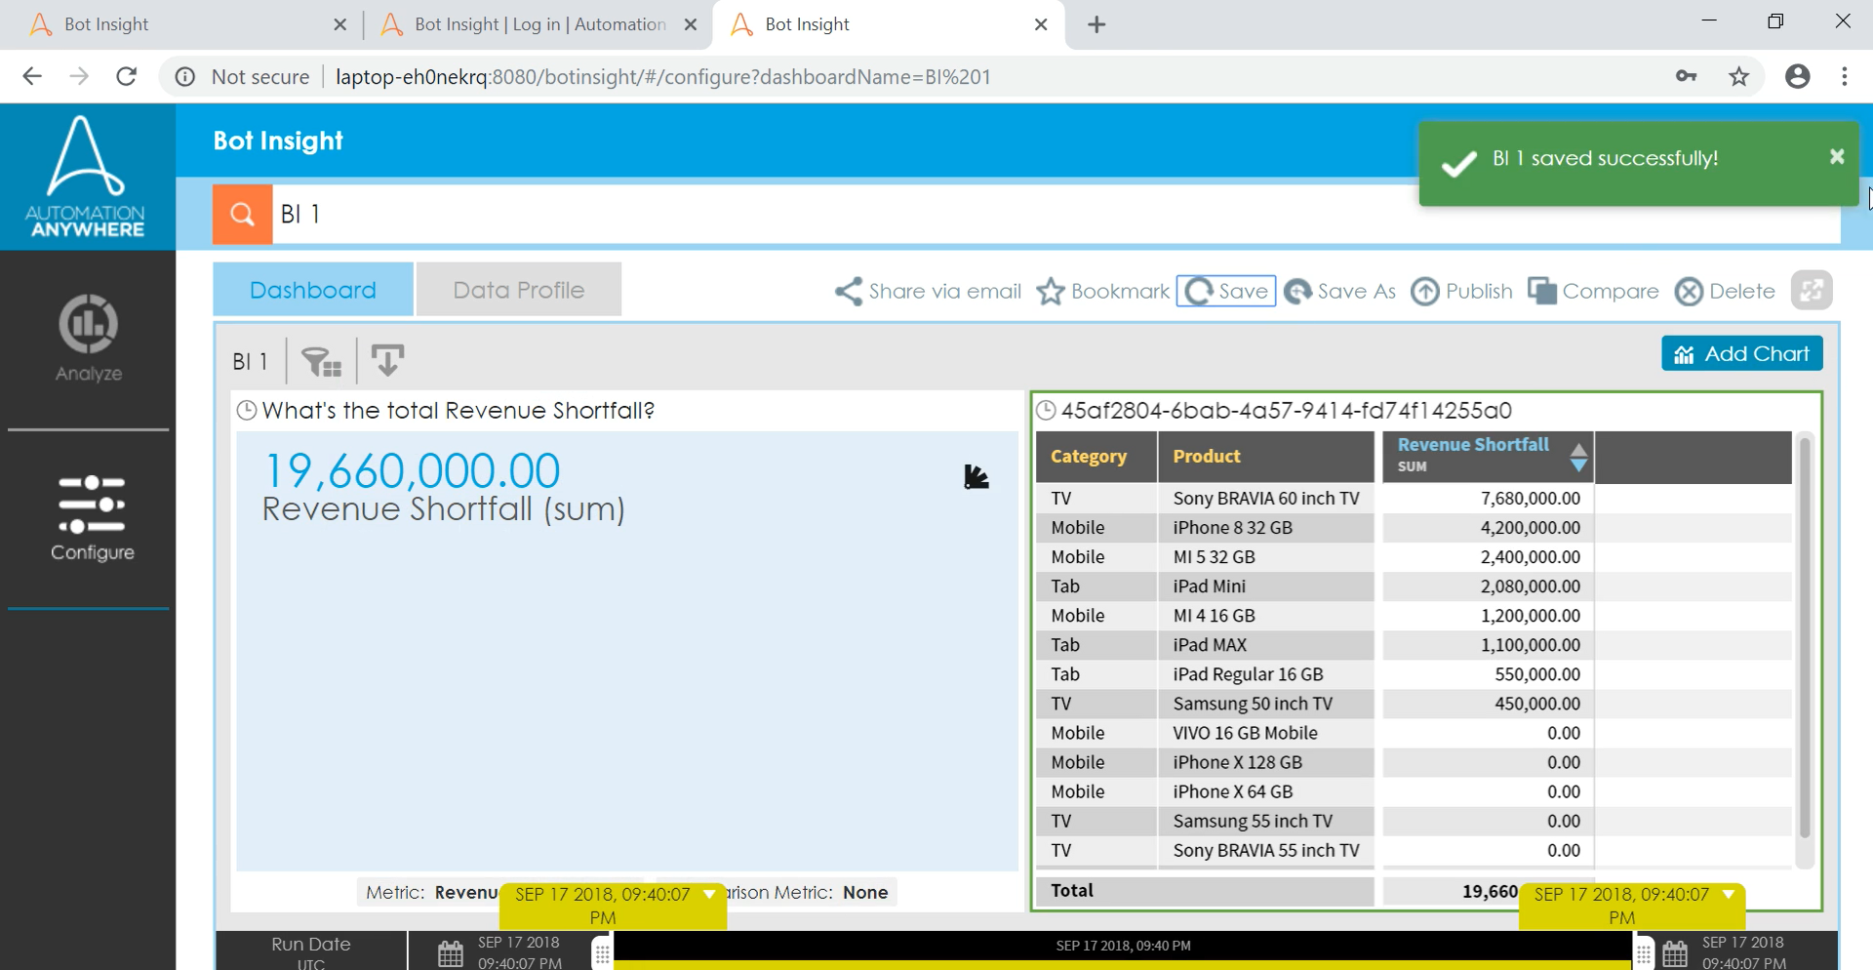Open the yellow date dropdown under the table Total row
The height and width of the screenshot is (970, 1873).
[x=1632, y=906]
